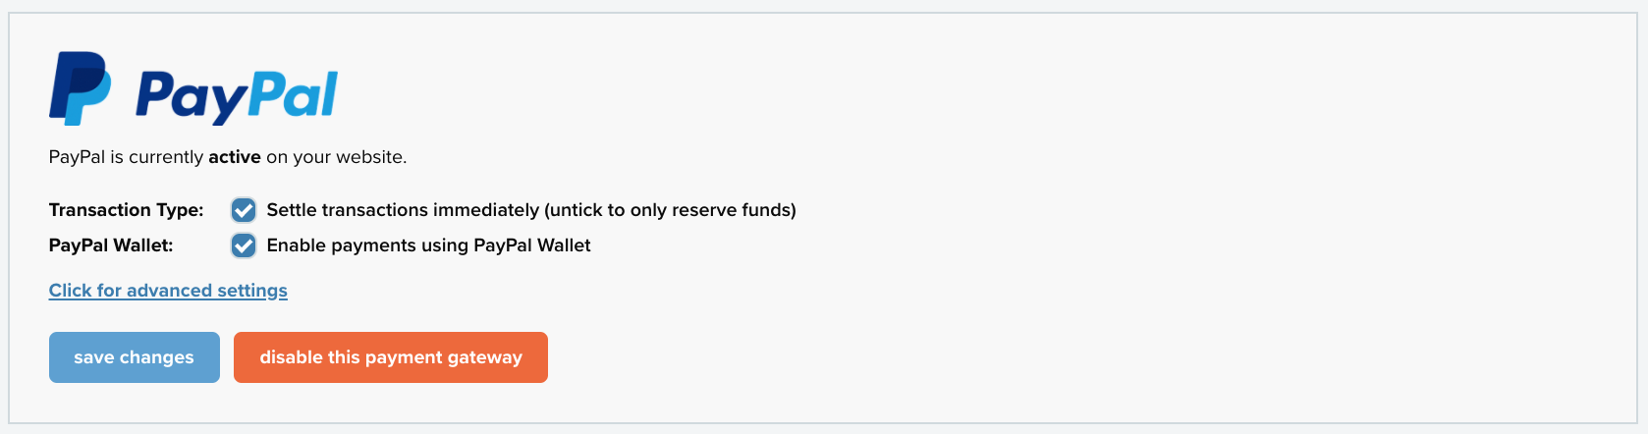Save changes to PayPal settings
This screenshot has height=434, width=1648.
point(135,357)
